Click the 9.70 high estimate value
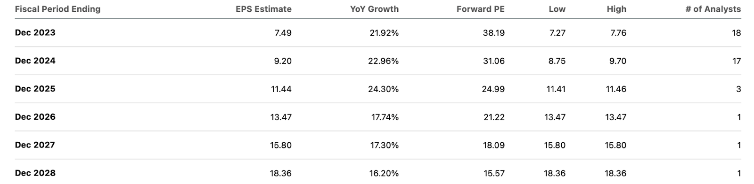 tap(617, 61)
